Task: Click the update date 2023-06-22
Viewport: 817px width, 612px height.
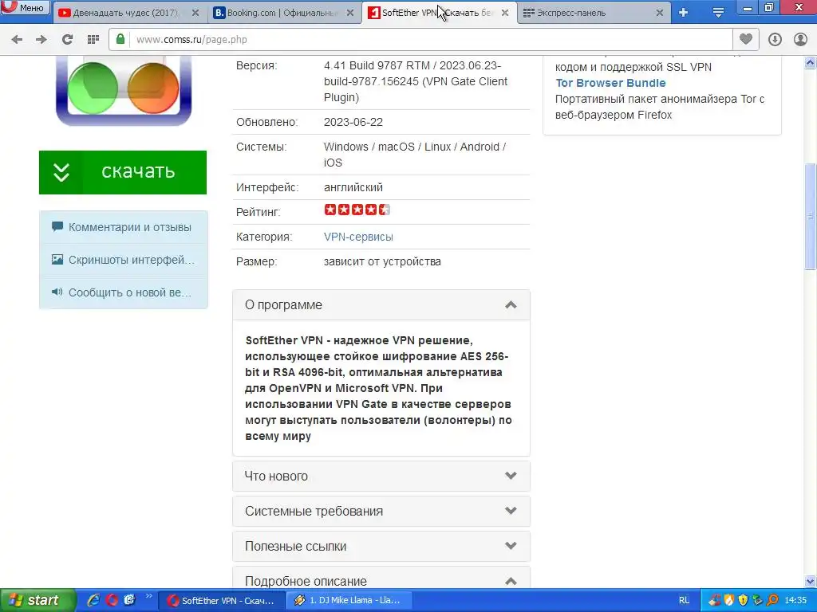Action: pos(353,122)
